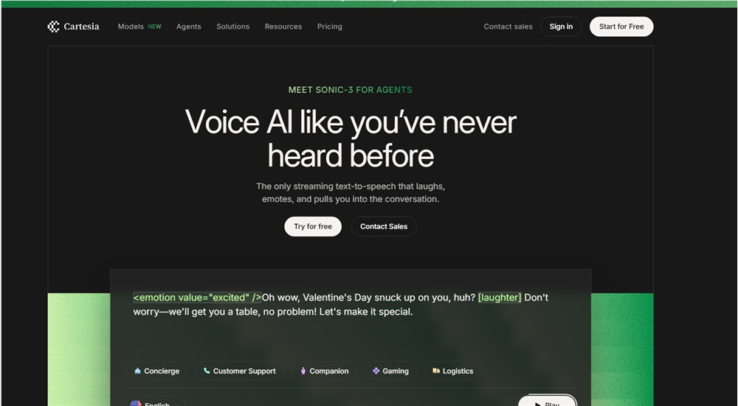738x406 pixels.
Task: Go to the Pricing page
Action: click(329, 27)
